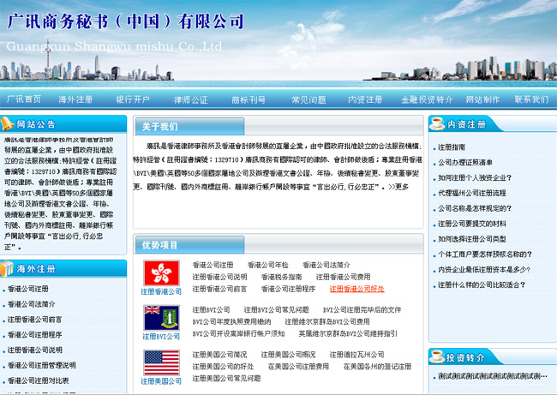This screenshot has width=557, height=395.
Task: Open 注册指南 in the 内资注册 list
Action: coord(452,147)
